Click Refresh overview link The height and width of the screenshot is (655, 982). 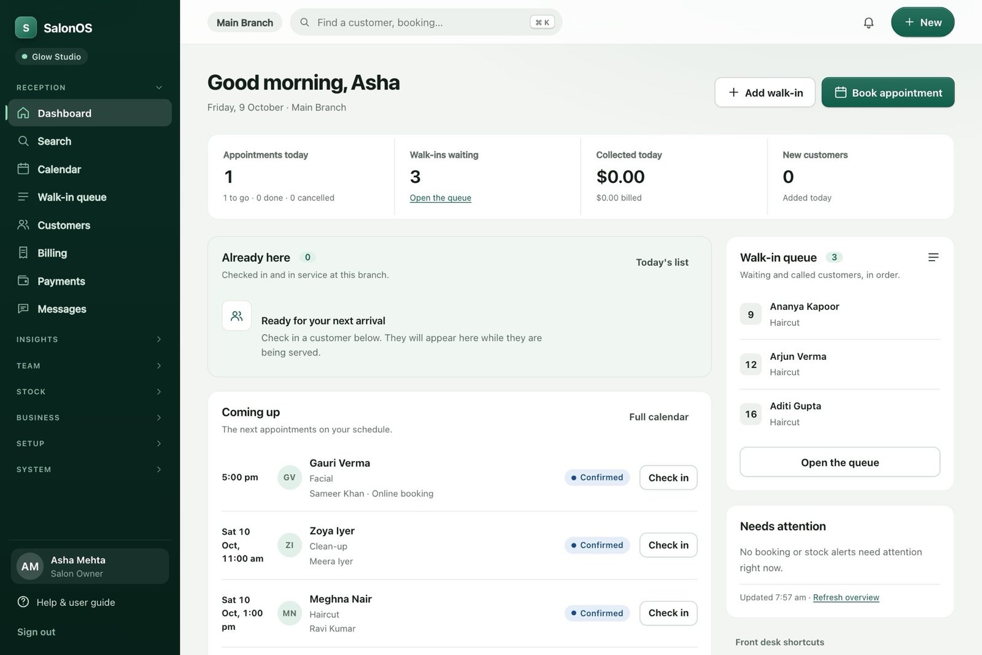(846, 598)
